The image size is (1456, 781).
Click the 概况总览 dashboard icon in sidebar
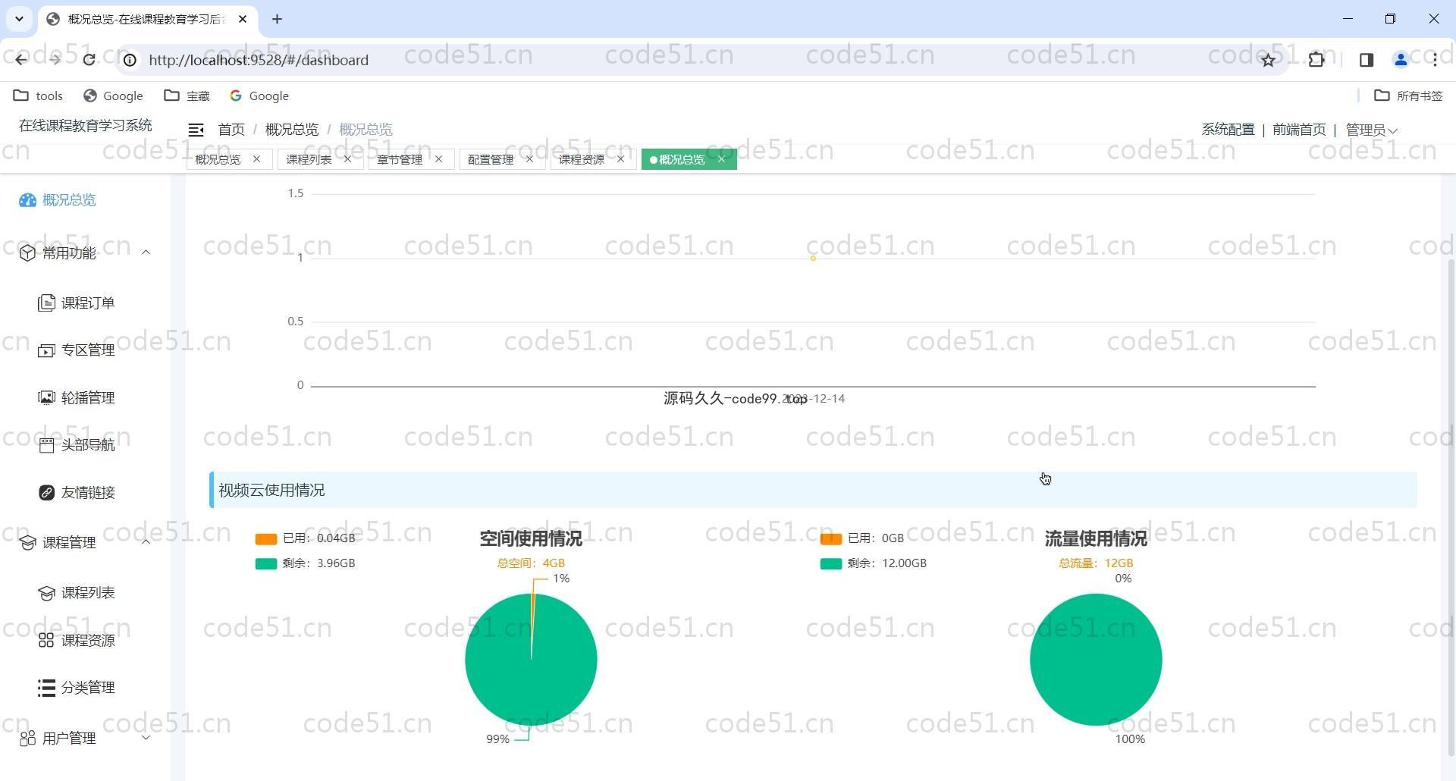pyautogui.click(x=27, y=200)
